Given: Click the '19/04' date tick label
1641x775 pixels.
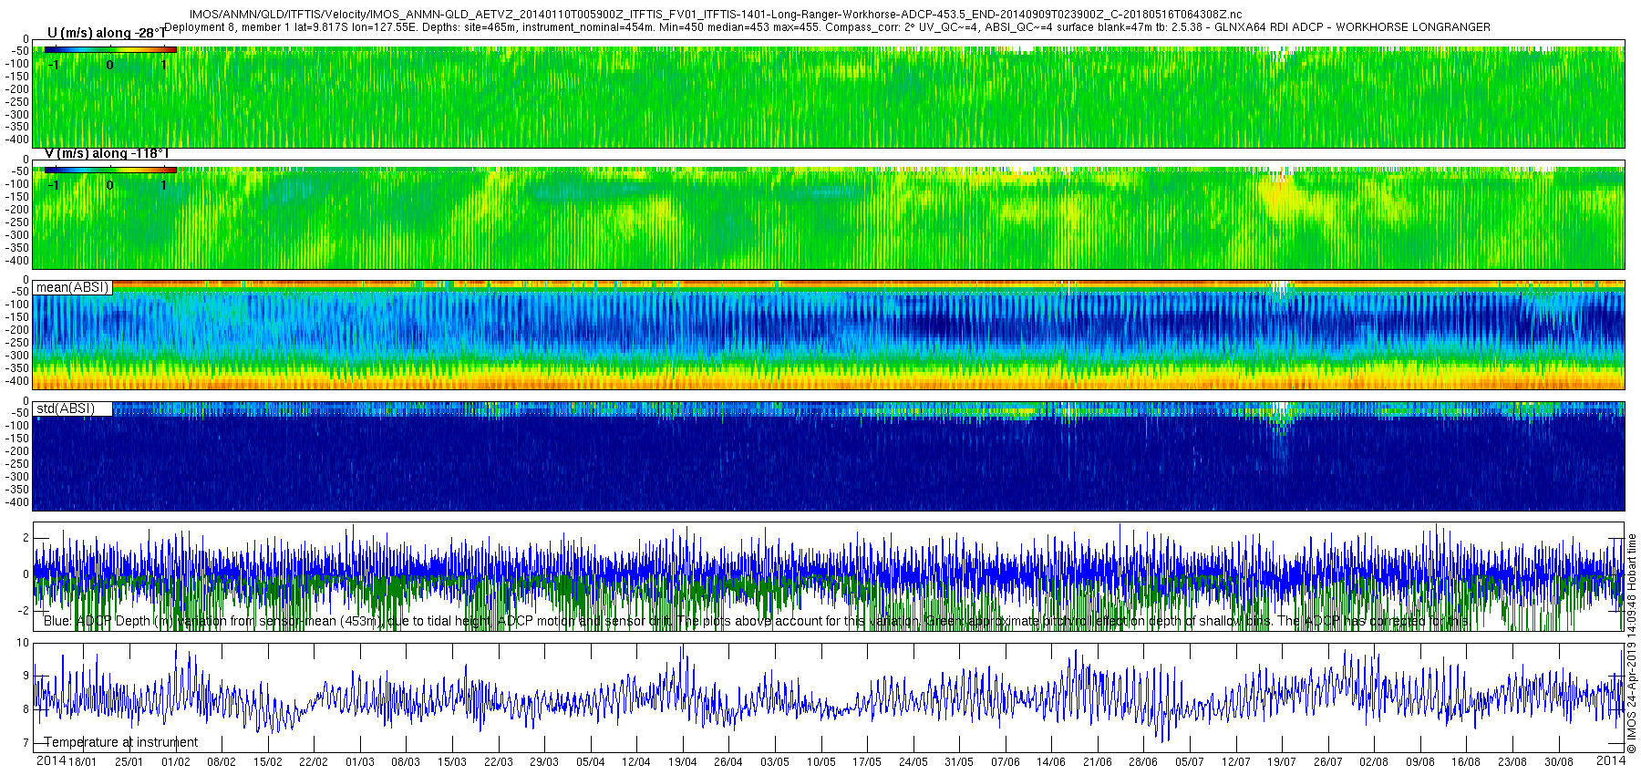Looking at the screenshot, I should pos(683,762).
